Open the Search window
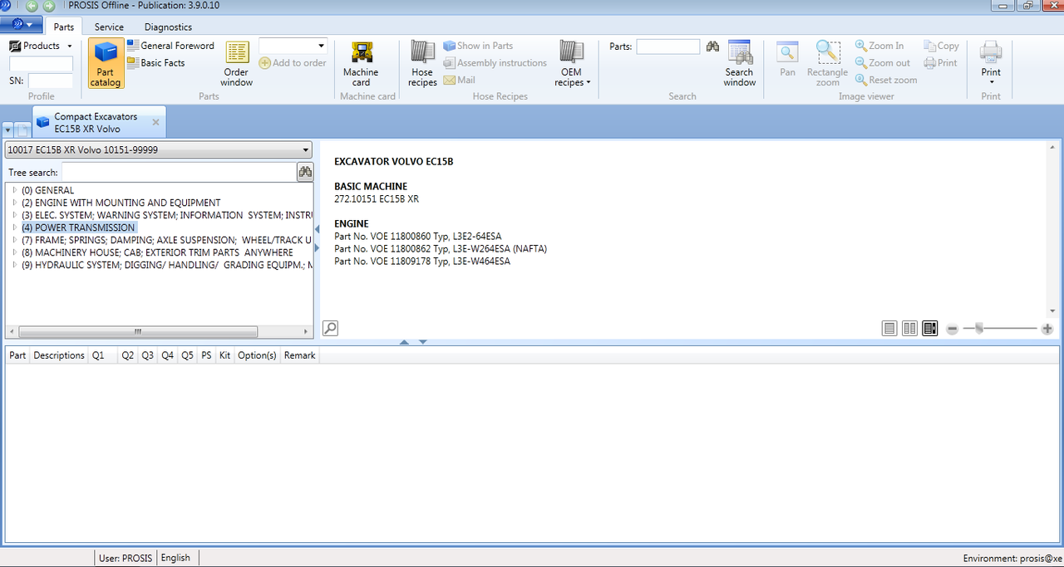The height and width of the screenshot is (567, 1064). pyautogui.click(x=739, y=64)
